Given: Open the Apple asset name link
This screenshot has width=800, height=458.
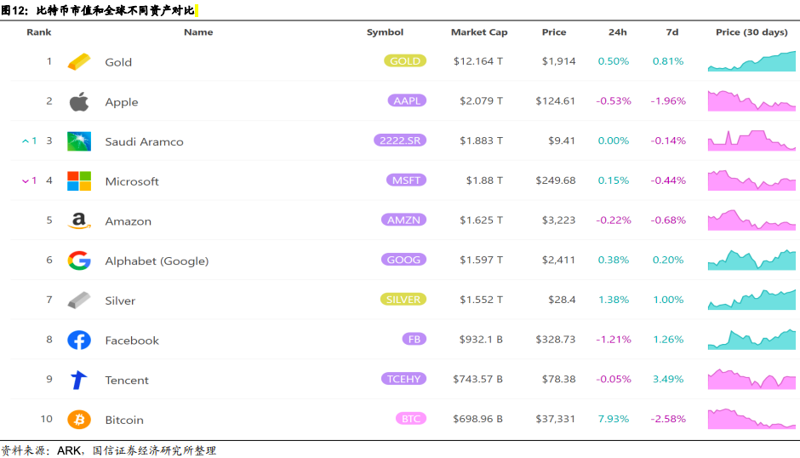Looking at the screenshot, I should click(x=122, y=102).
